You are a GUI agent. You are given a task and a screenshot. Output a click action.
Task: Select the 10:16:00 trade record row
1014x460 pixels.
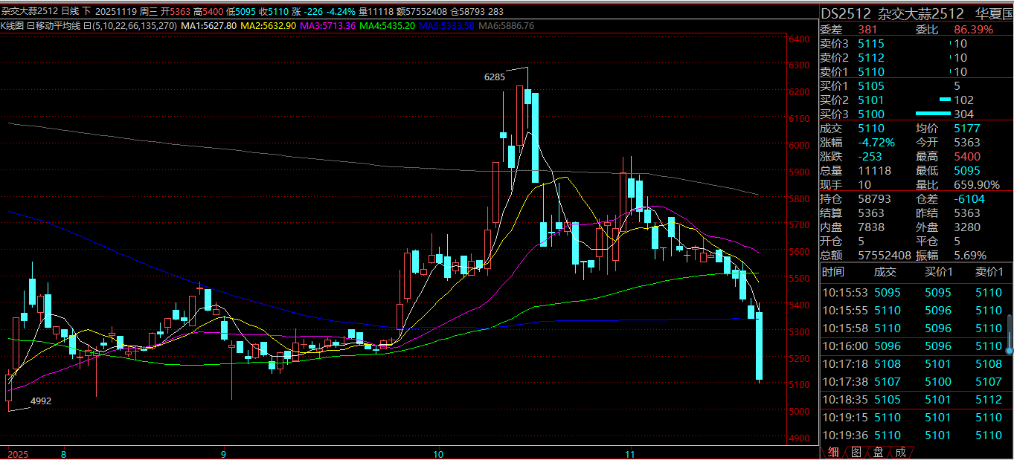pos(915,346)
